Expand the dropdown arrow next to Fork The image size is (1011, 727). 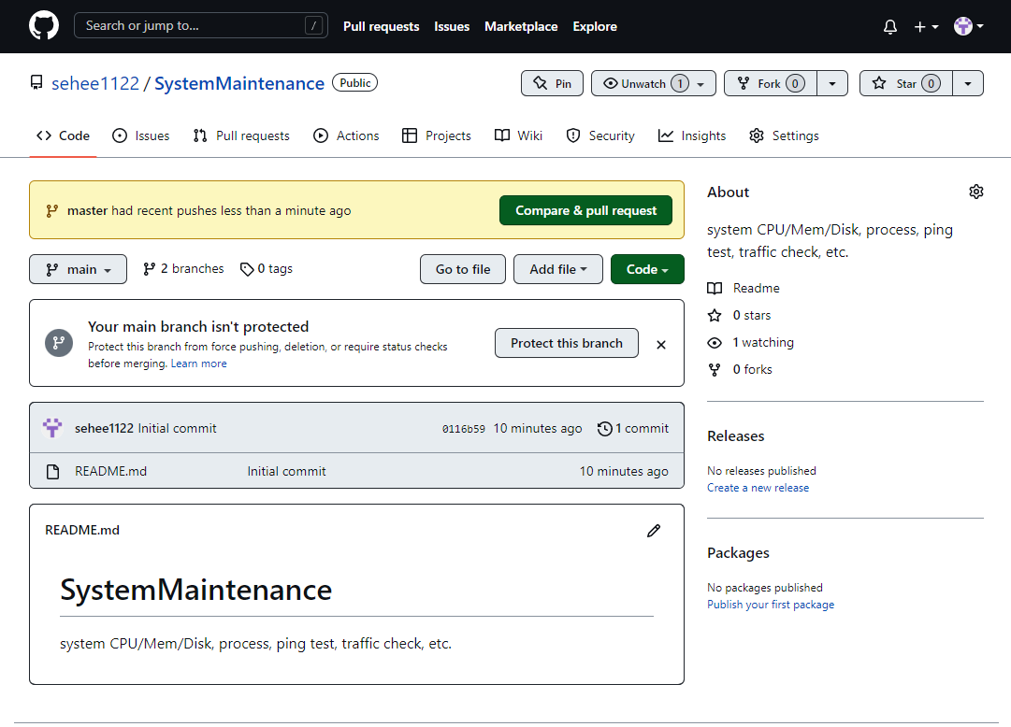pos(832,83)
